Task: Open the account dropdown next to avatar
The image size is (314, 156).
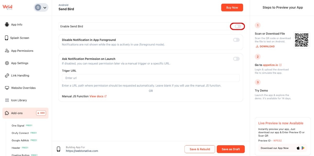Action: tap(45, 8)
